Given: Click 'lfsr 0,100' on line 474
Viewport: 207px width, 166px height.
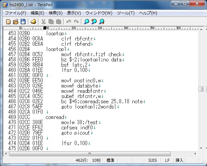Looking at the screenshot, I should coord(74,143).
